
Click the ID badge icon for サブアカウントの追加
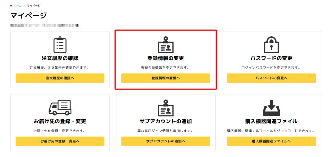coord(166,108)
